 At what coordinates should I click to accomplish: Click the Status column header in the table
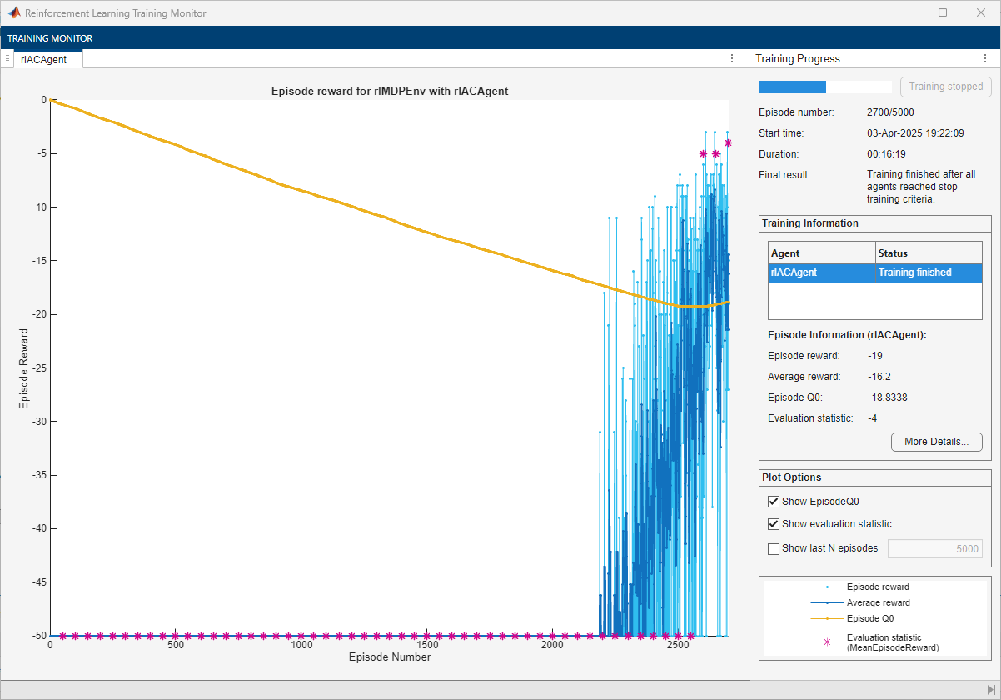(x=929, y=252)
